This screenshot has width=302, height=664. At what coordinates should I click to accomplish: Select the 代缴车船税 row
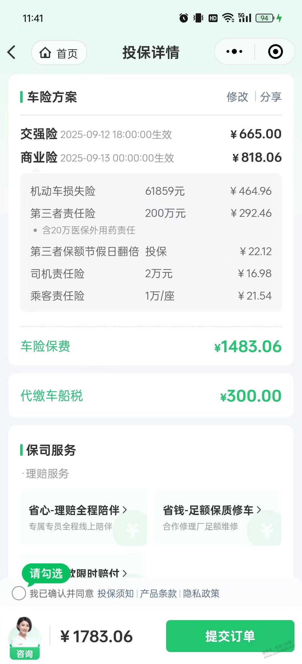pos(151,395)
